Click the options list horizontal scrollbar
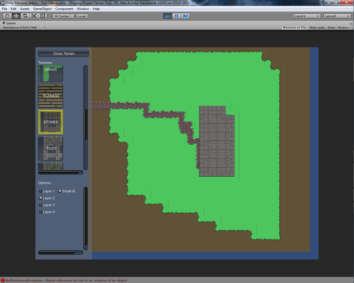Screen dimensions: 354x283 pyautogui.click(x=61, y=252)
